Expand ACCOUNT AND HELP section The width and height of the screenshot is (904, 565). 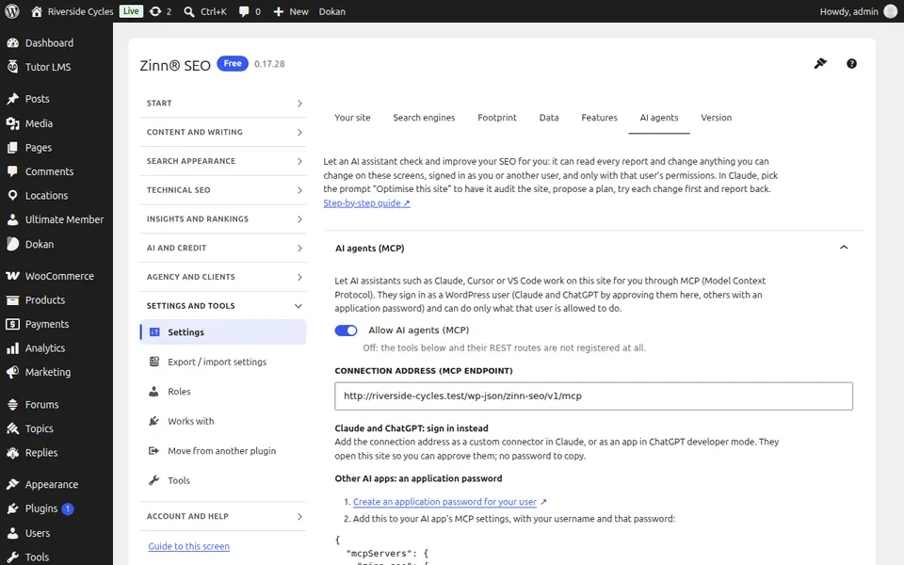point(223,517)
